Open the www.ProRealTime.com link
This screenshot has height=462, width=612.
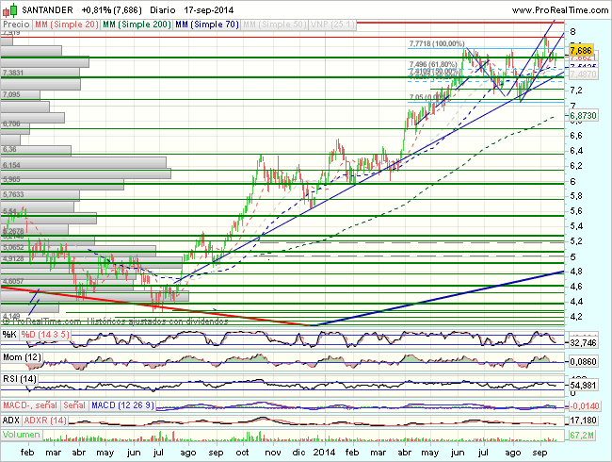(560, 10)
